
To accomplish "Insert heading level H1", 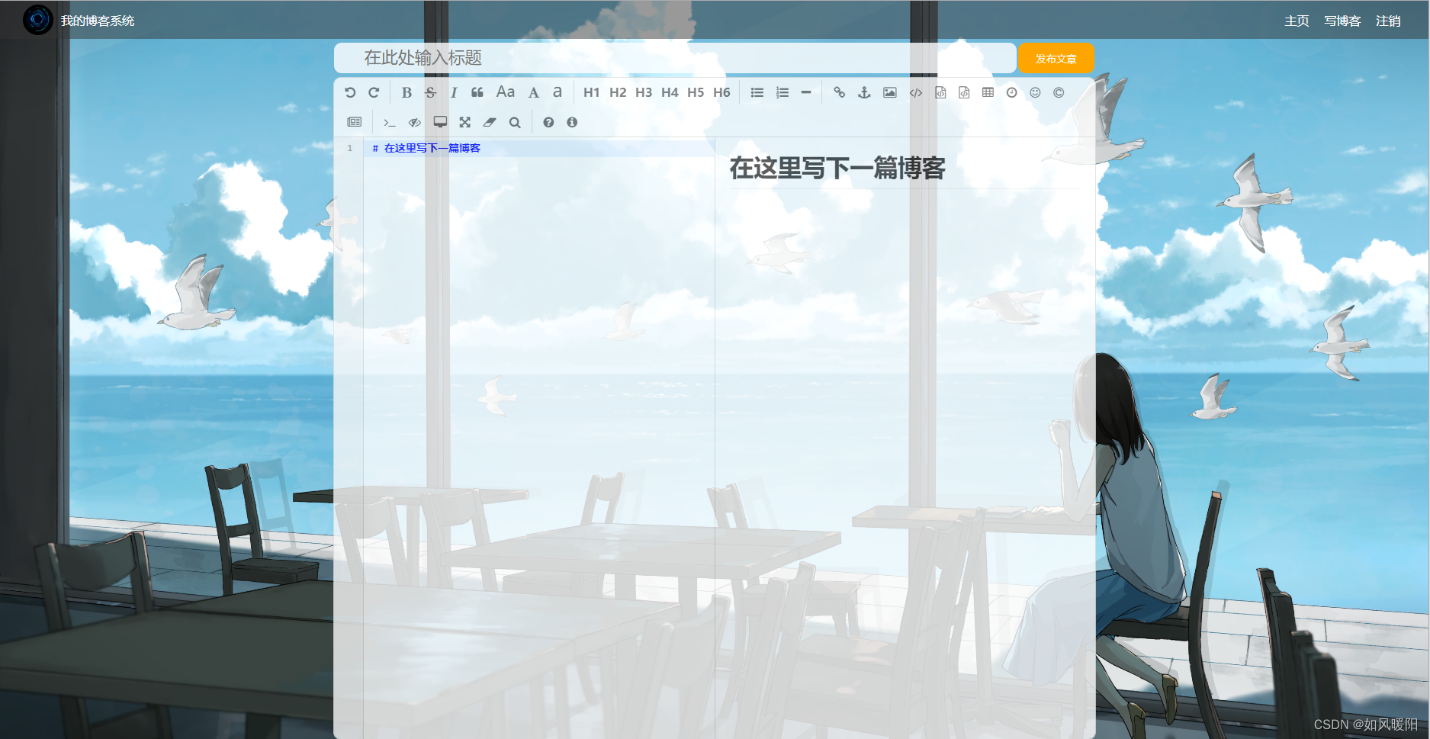I will coord(592,92).
